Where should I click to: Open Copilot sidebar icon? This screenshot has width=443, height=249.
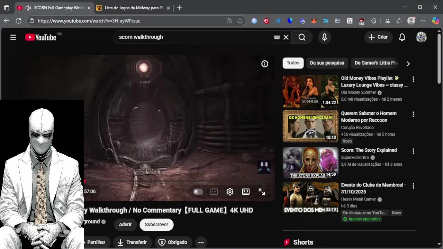point(436,21)
